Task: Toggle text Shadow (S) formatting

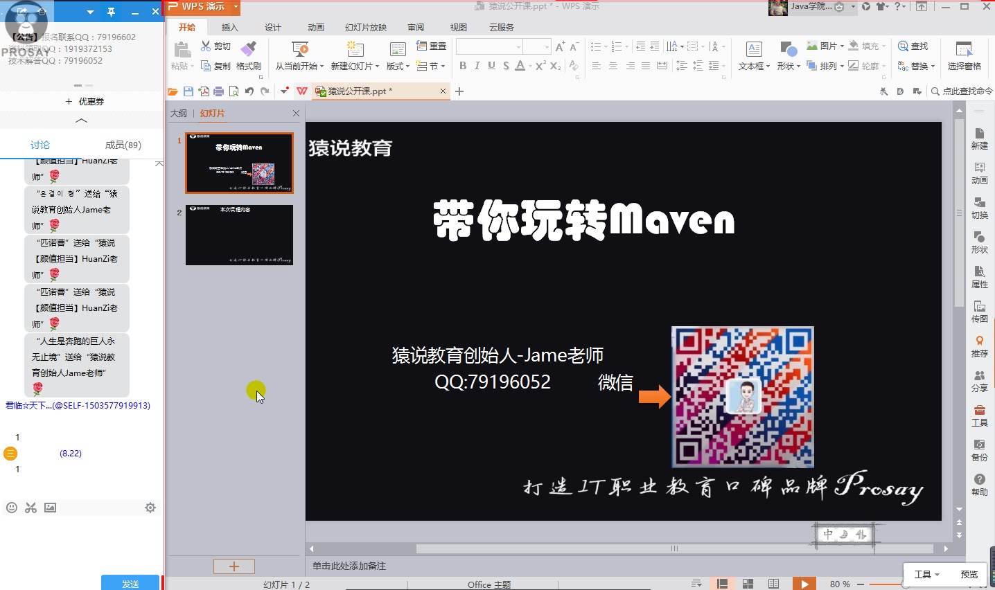Action: click(506, 66)
